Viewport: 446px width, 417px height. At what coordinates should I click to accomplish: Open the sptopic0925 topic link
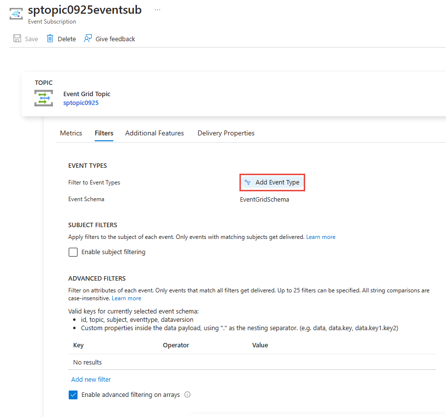(80, 103)
